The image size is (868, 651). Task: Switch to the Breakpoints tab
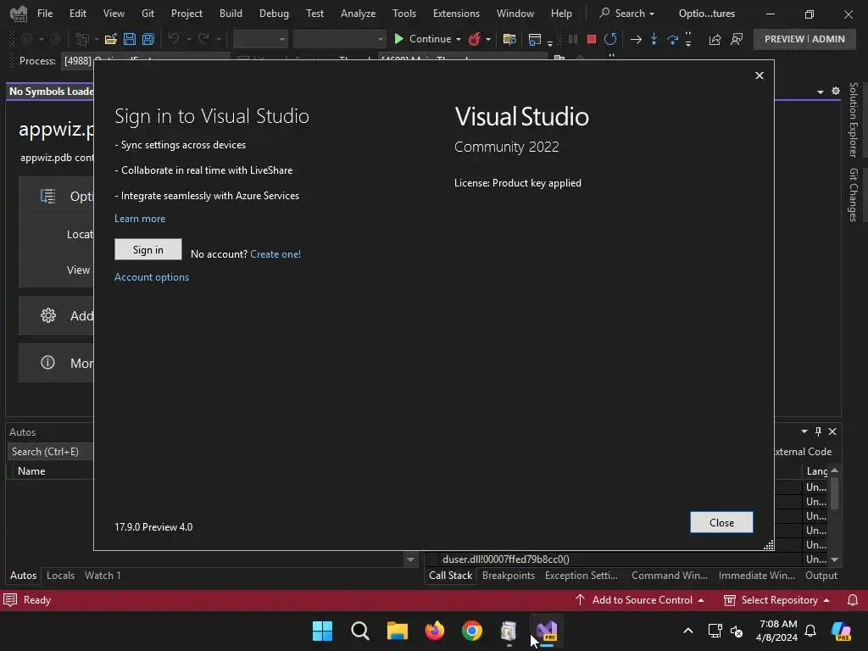click(x=509, y=576)
